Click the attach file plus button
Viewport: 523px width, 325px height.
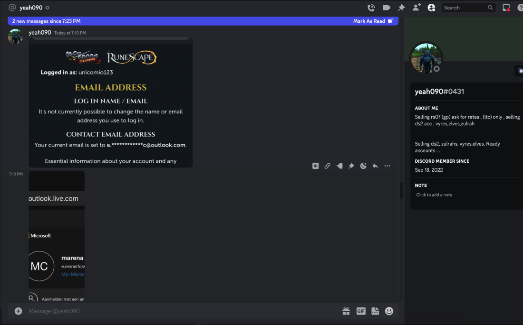19,311
